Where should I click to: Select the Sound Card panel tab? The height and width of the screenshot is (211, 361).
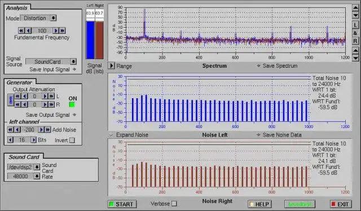click(24, 157)
